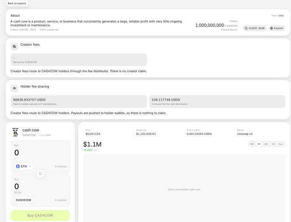Viewport: 291px width, 222px height.
Task: Switch chart range to 1D
Action: pos(273,144)
